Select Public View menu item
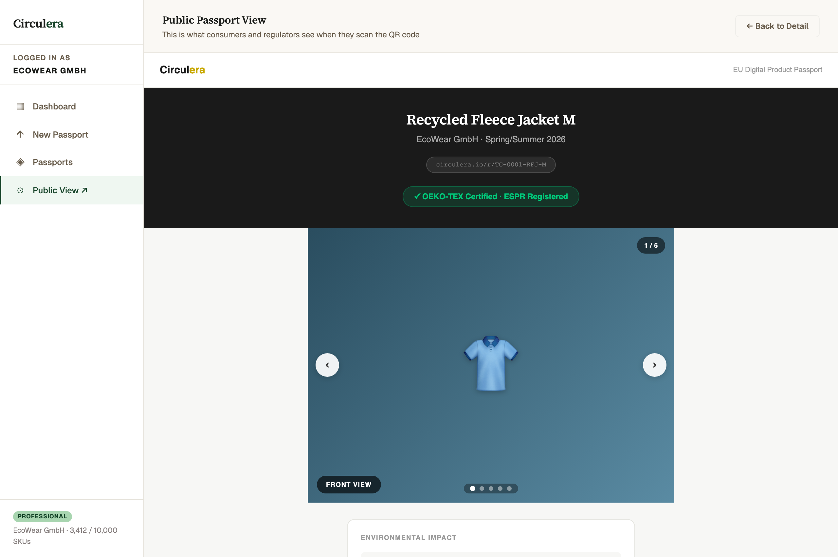This screenshot has width=838, height=557. tap(72, 190)
